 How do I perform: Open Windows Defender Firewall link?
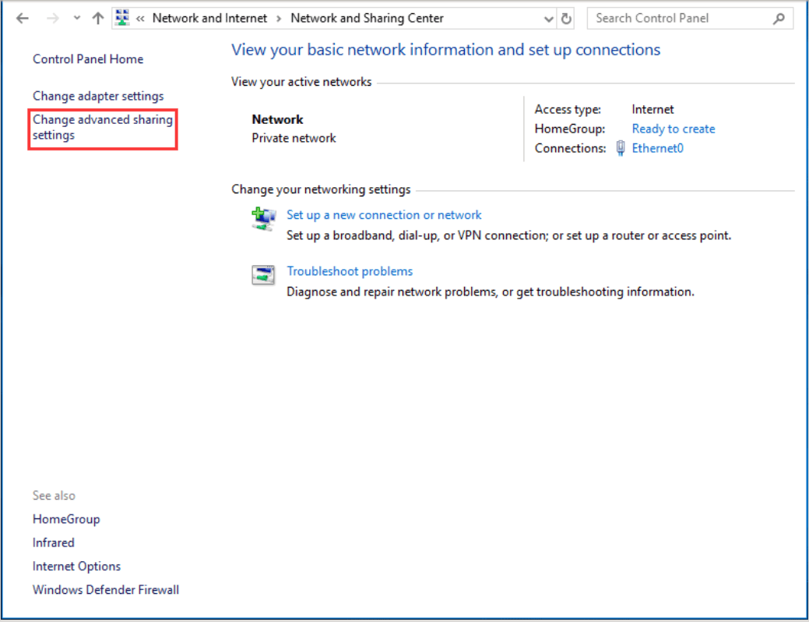click(106, 590)
